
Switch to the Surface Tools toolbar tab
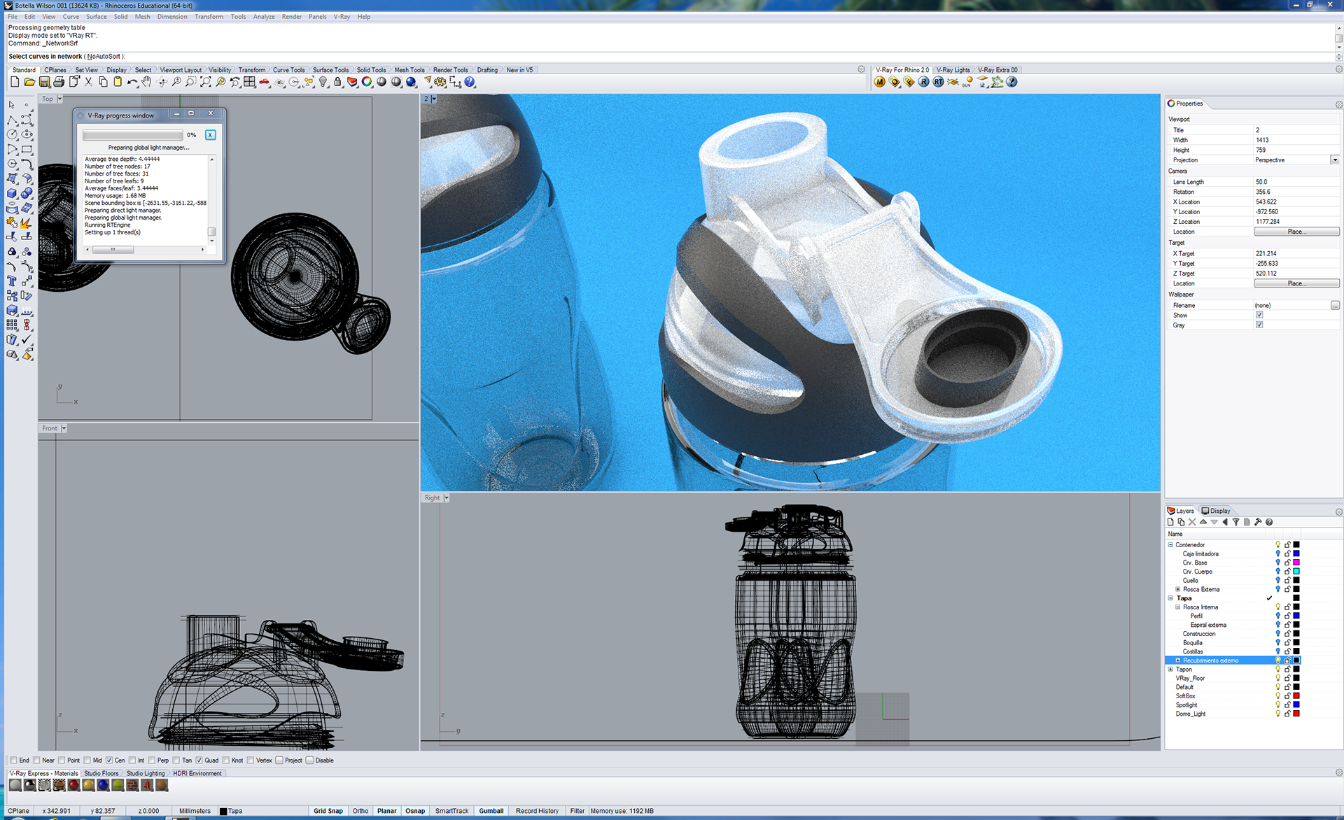[x=330, y=70]
